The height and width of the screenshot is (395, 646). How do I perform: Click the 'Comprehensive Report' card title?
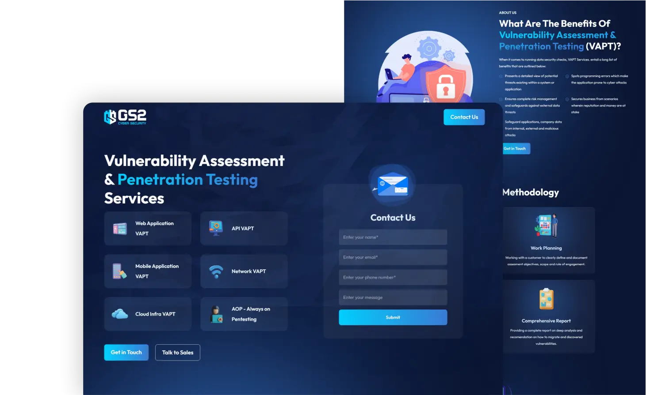[546, 321]
